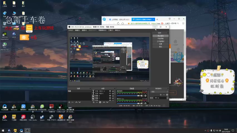This screenshot has width=237, height=133.
Task: Move source up in Sources panel
Action: click(104, 102)
